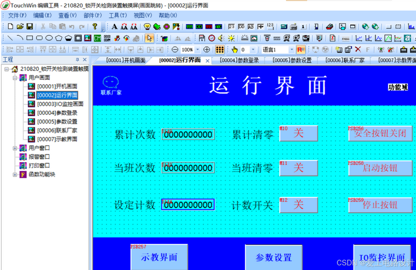The width and height of the screenshot is (416, 270).
Task: Toggle the dotted grid display button
Action: click(x=220, y=50)
